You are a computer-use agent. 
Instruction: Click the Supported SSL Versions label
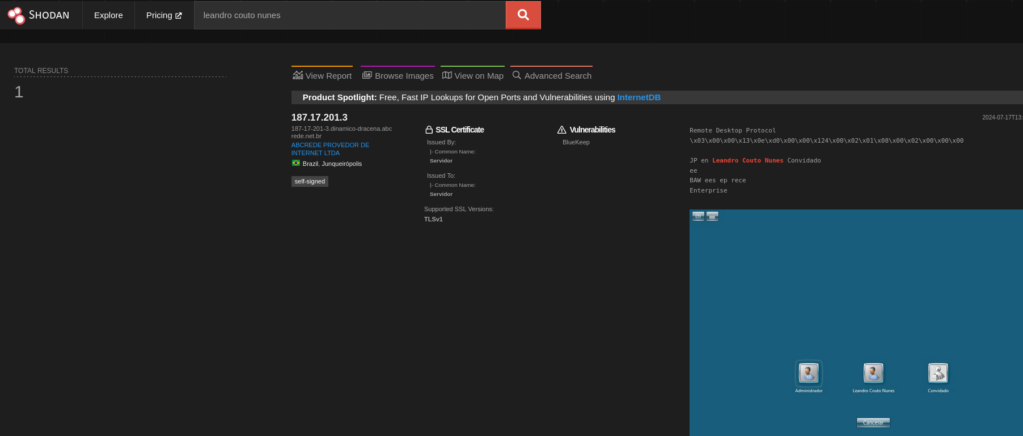coord(459,209)
